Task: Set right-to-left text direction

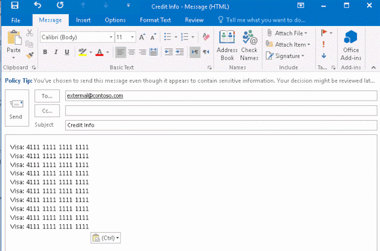Action: coord(206,52)
